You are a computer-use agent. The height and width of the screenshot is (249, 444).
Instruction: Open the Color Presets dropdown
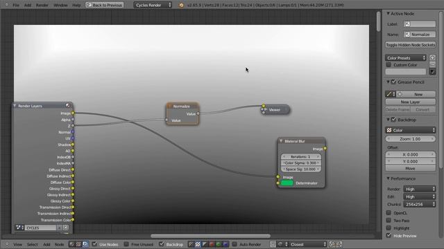pos(406,58)
